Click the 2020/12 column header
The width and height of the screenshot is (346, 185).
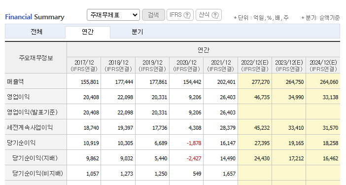[186, 65]
